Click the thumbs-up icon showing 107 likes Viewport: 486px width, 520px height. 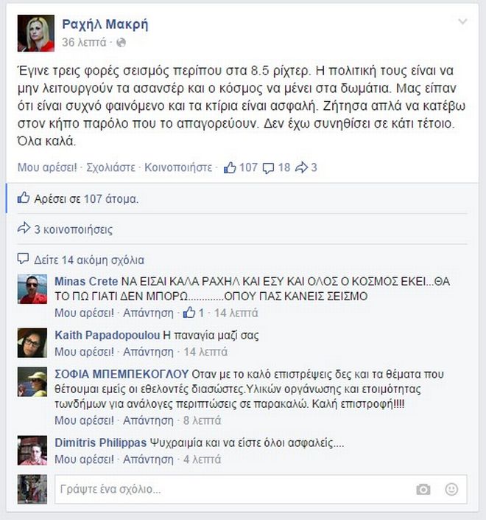pos(230,167)
